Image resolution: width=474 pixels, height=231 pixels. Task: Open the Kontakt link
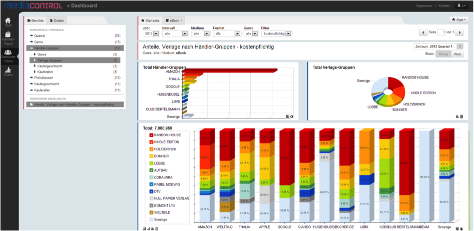coord(444,5)
